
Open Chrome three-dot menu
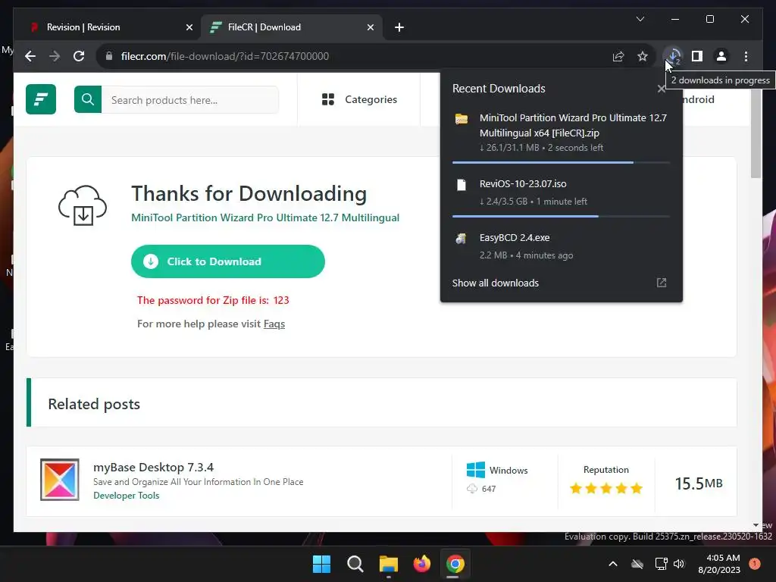(746, 56)
